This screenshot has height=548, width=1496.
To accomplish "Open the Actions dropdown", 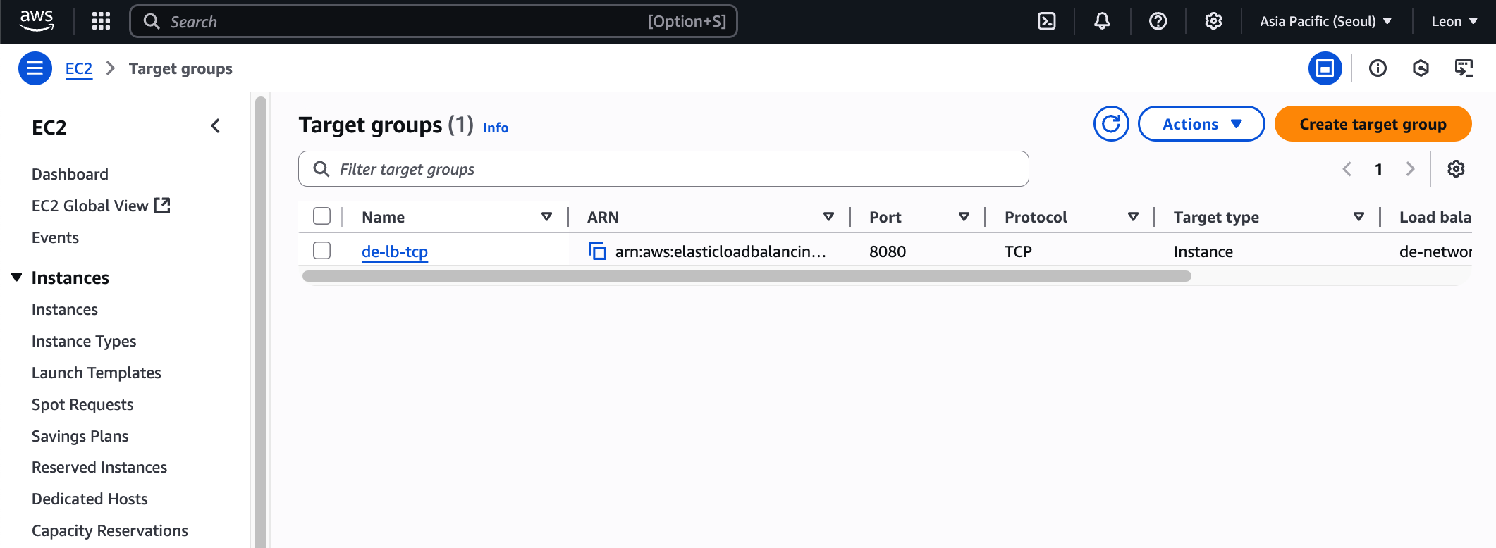I will click(x=1201, y=124).
